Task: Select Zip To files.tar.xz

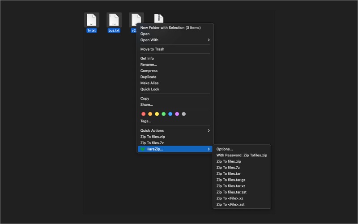Action: coord(242,186)
